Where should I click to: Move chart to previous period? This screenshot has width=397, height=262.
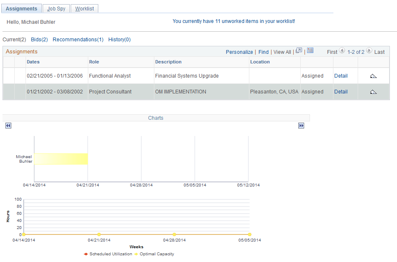coord(8,126)
